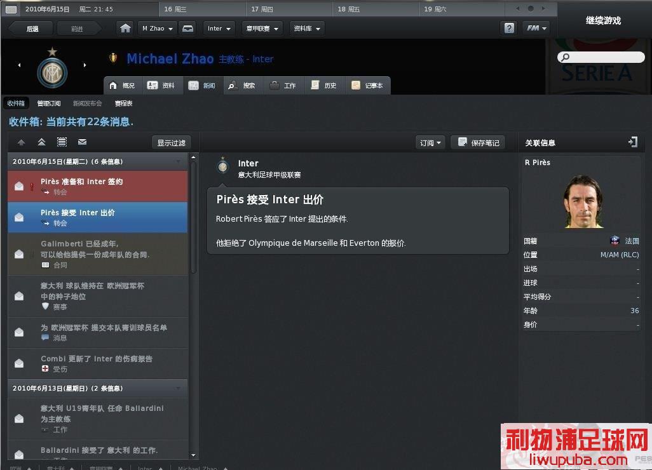The image size is (652, 470).
Task: Click the message list scrollbar up arrow
Action: (x=193, y=158)
